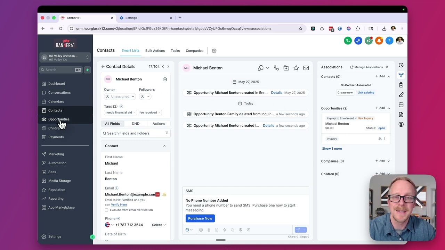Open phone type Select dropdown

tap(159, 225)
